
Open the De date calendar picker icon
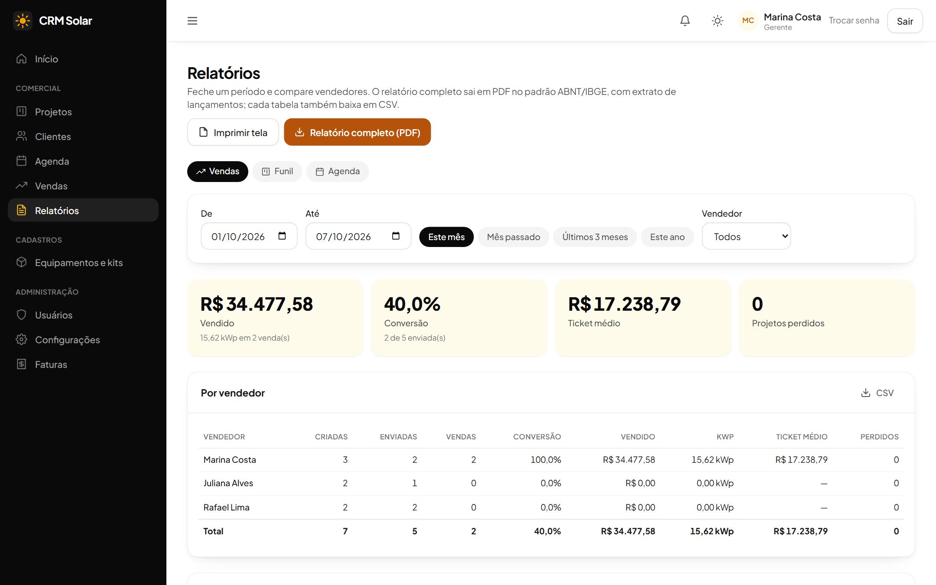click(282, 236)
